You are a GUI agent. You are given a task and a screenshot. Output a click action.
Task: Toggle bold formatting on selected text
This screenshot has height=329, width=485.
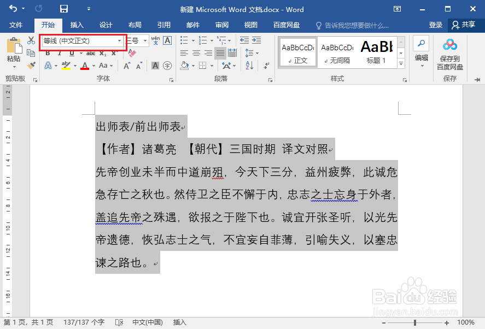pos(48,53)
